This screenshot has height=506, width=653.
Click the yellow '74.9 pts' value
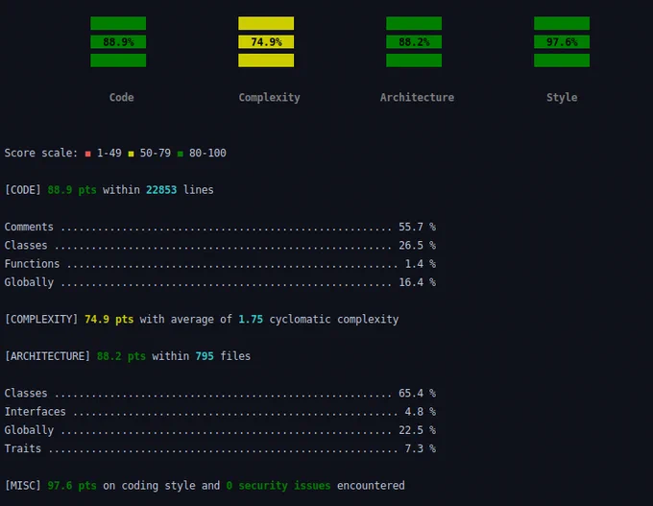pyautogui.click(x=109, y=320)
